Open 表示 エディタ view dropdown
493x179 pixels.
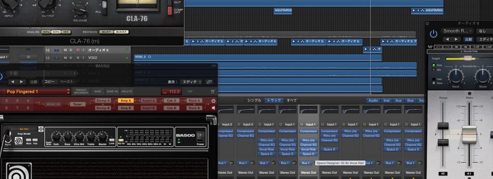(x=192, y=82)
